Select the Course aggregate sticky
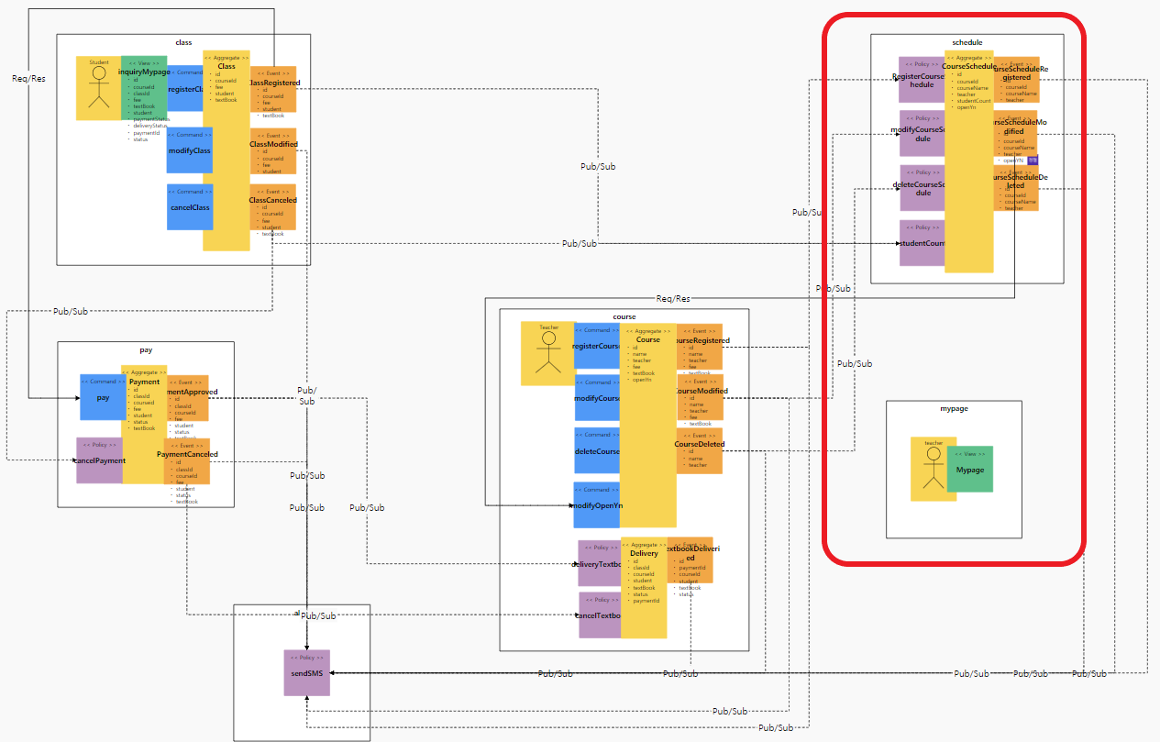1160x742 pixels. pos(648,425)
